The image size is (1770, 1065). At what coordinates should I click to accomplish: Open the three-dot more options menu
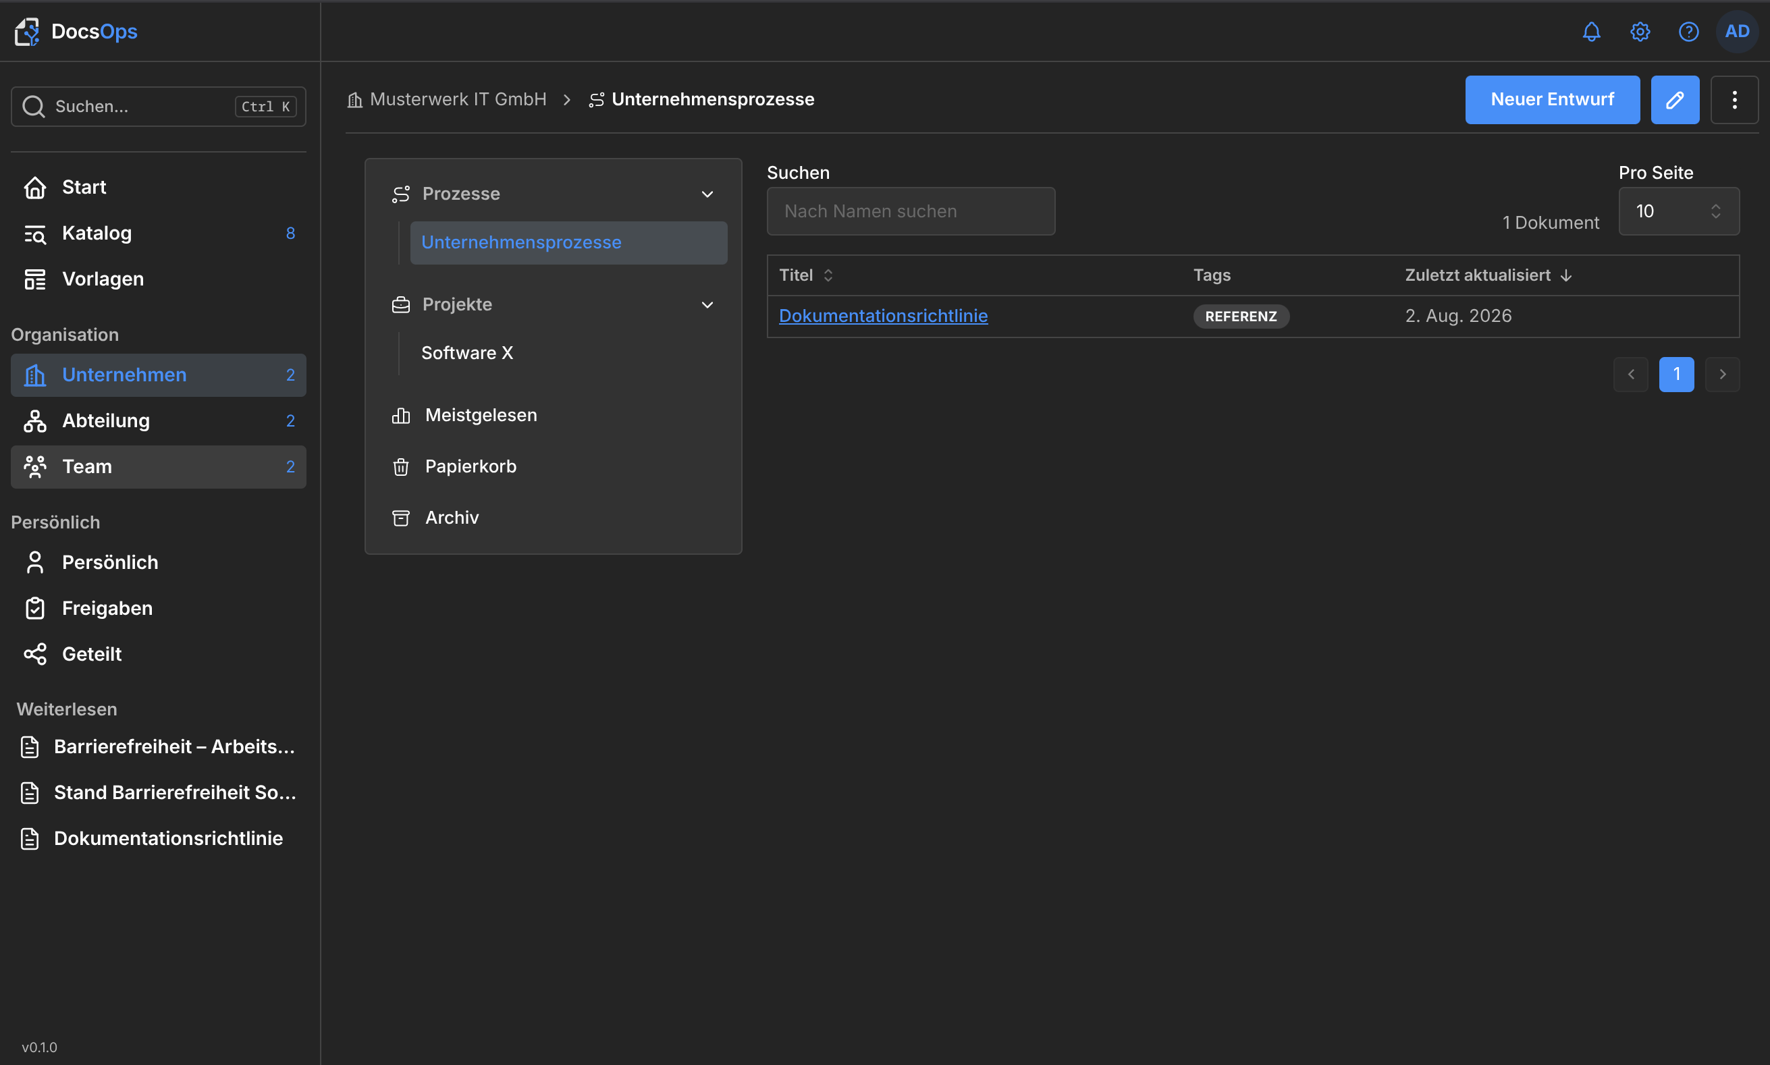tap(1734, 100)
